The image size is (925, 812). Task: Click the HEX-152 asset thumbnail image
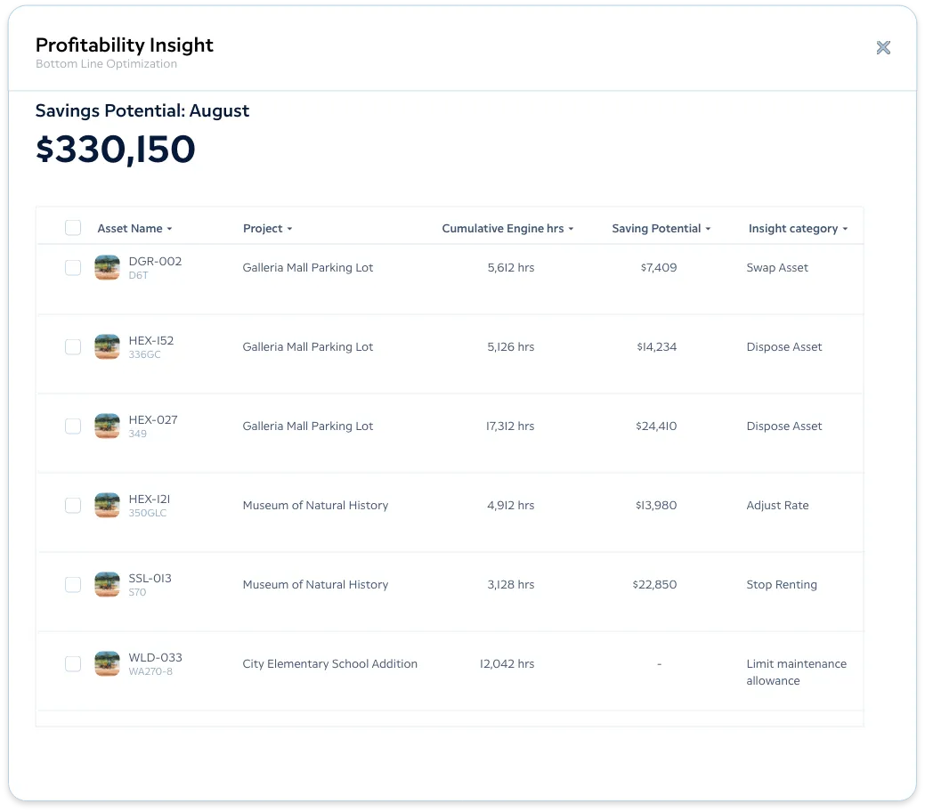(x=107, y=346)
